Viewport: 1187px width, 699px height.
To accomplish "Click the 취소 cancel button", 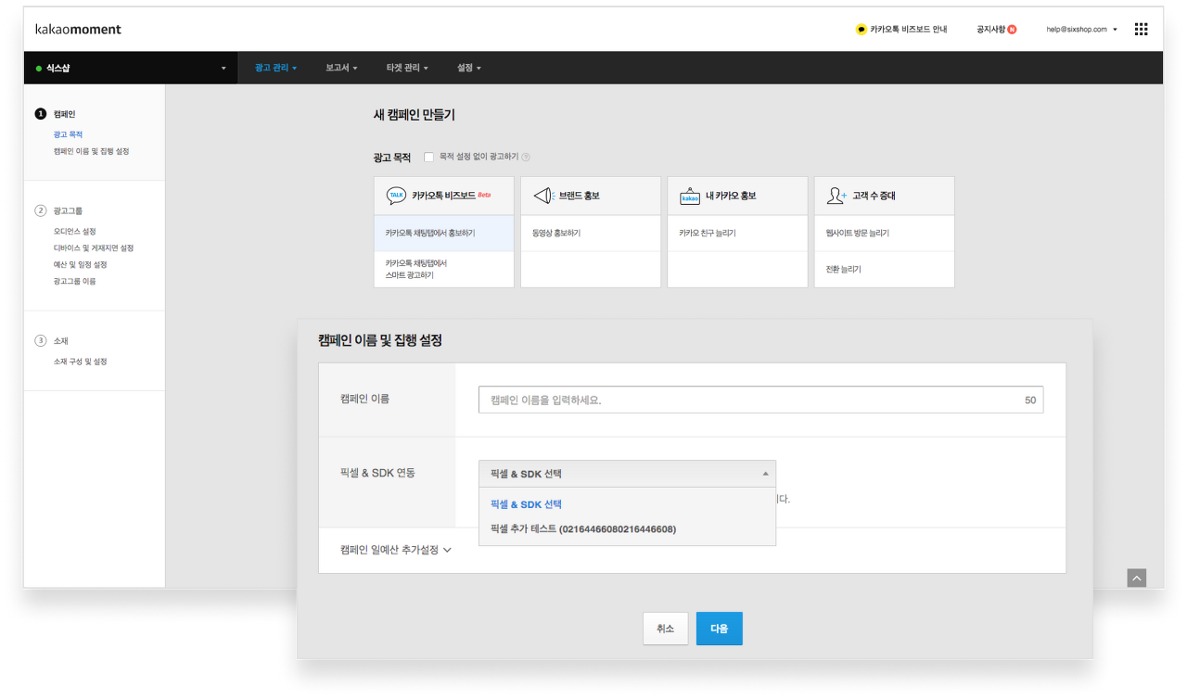I will point(666,629).
